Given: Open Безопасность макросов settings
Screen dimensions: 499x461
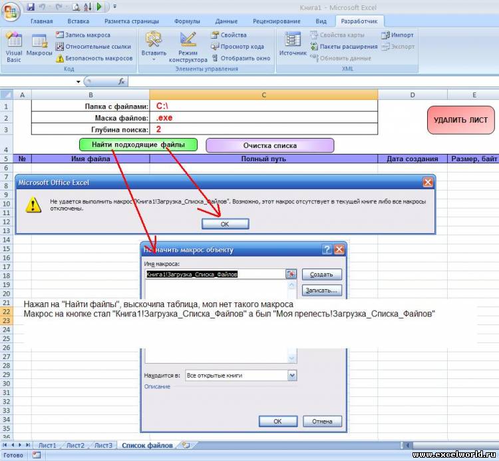Looking at the screenshot, I should click(94, 59).
